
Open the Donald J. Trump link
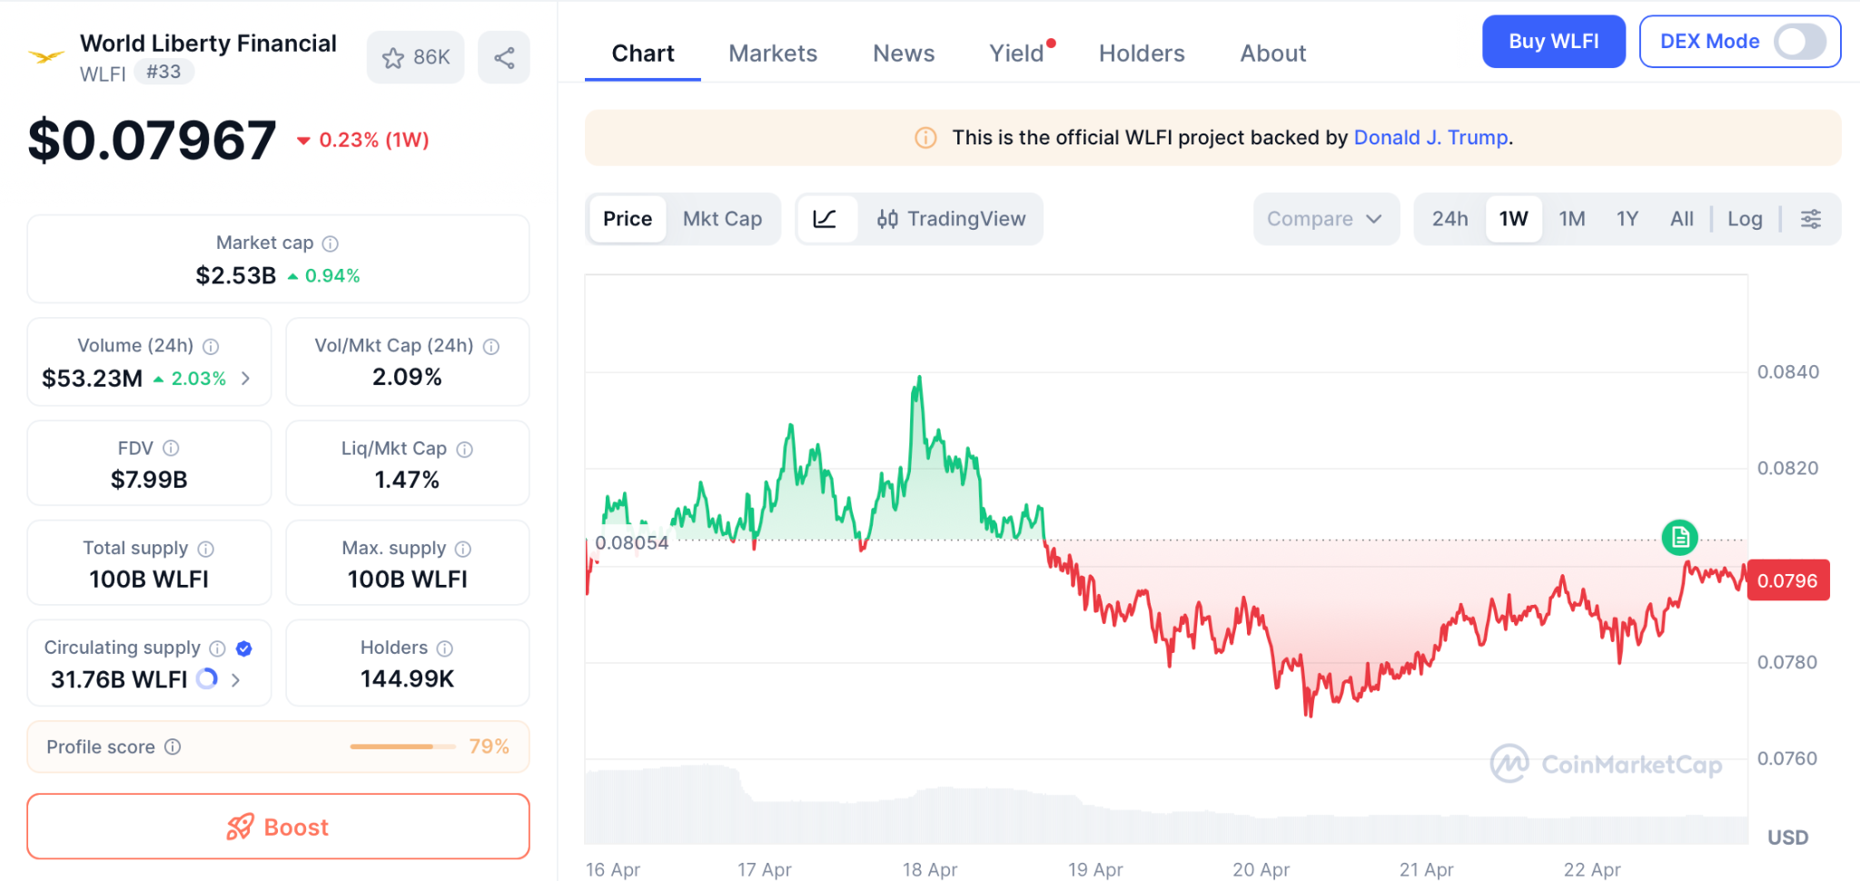tap(1430, 137)
